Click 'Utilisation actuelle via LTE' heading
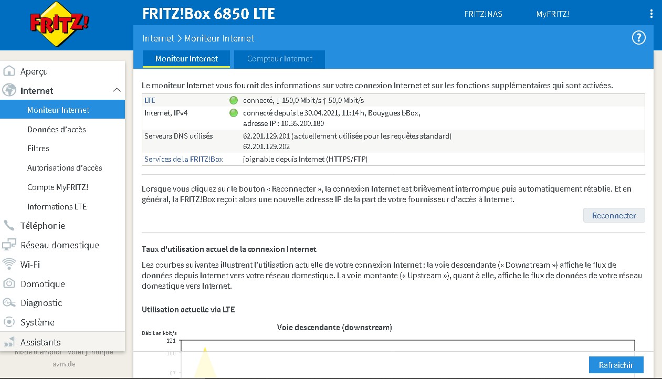 (188, 310)
